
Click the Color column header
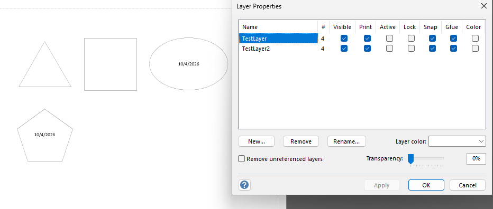point(473,27)
